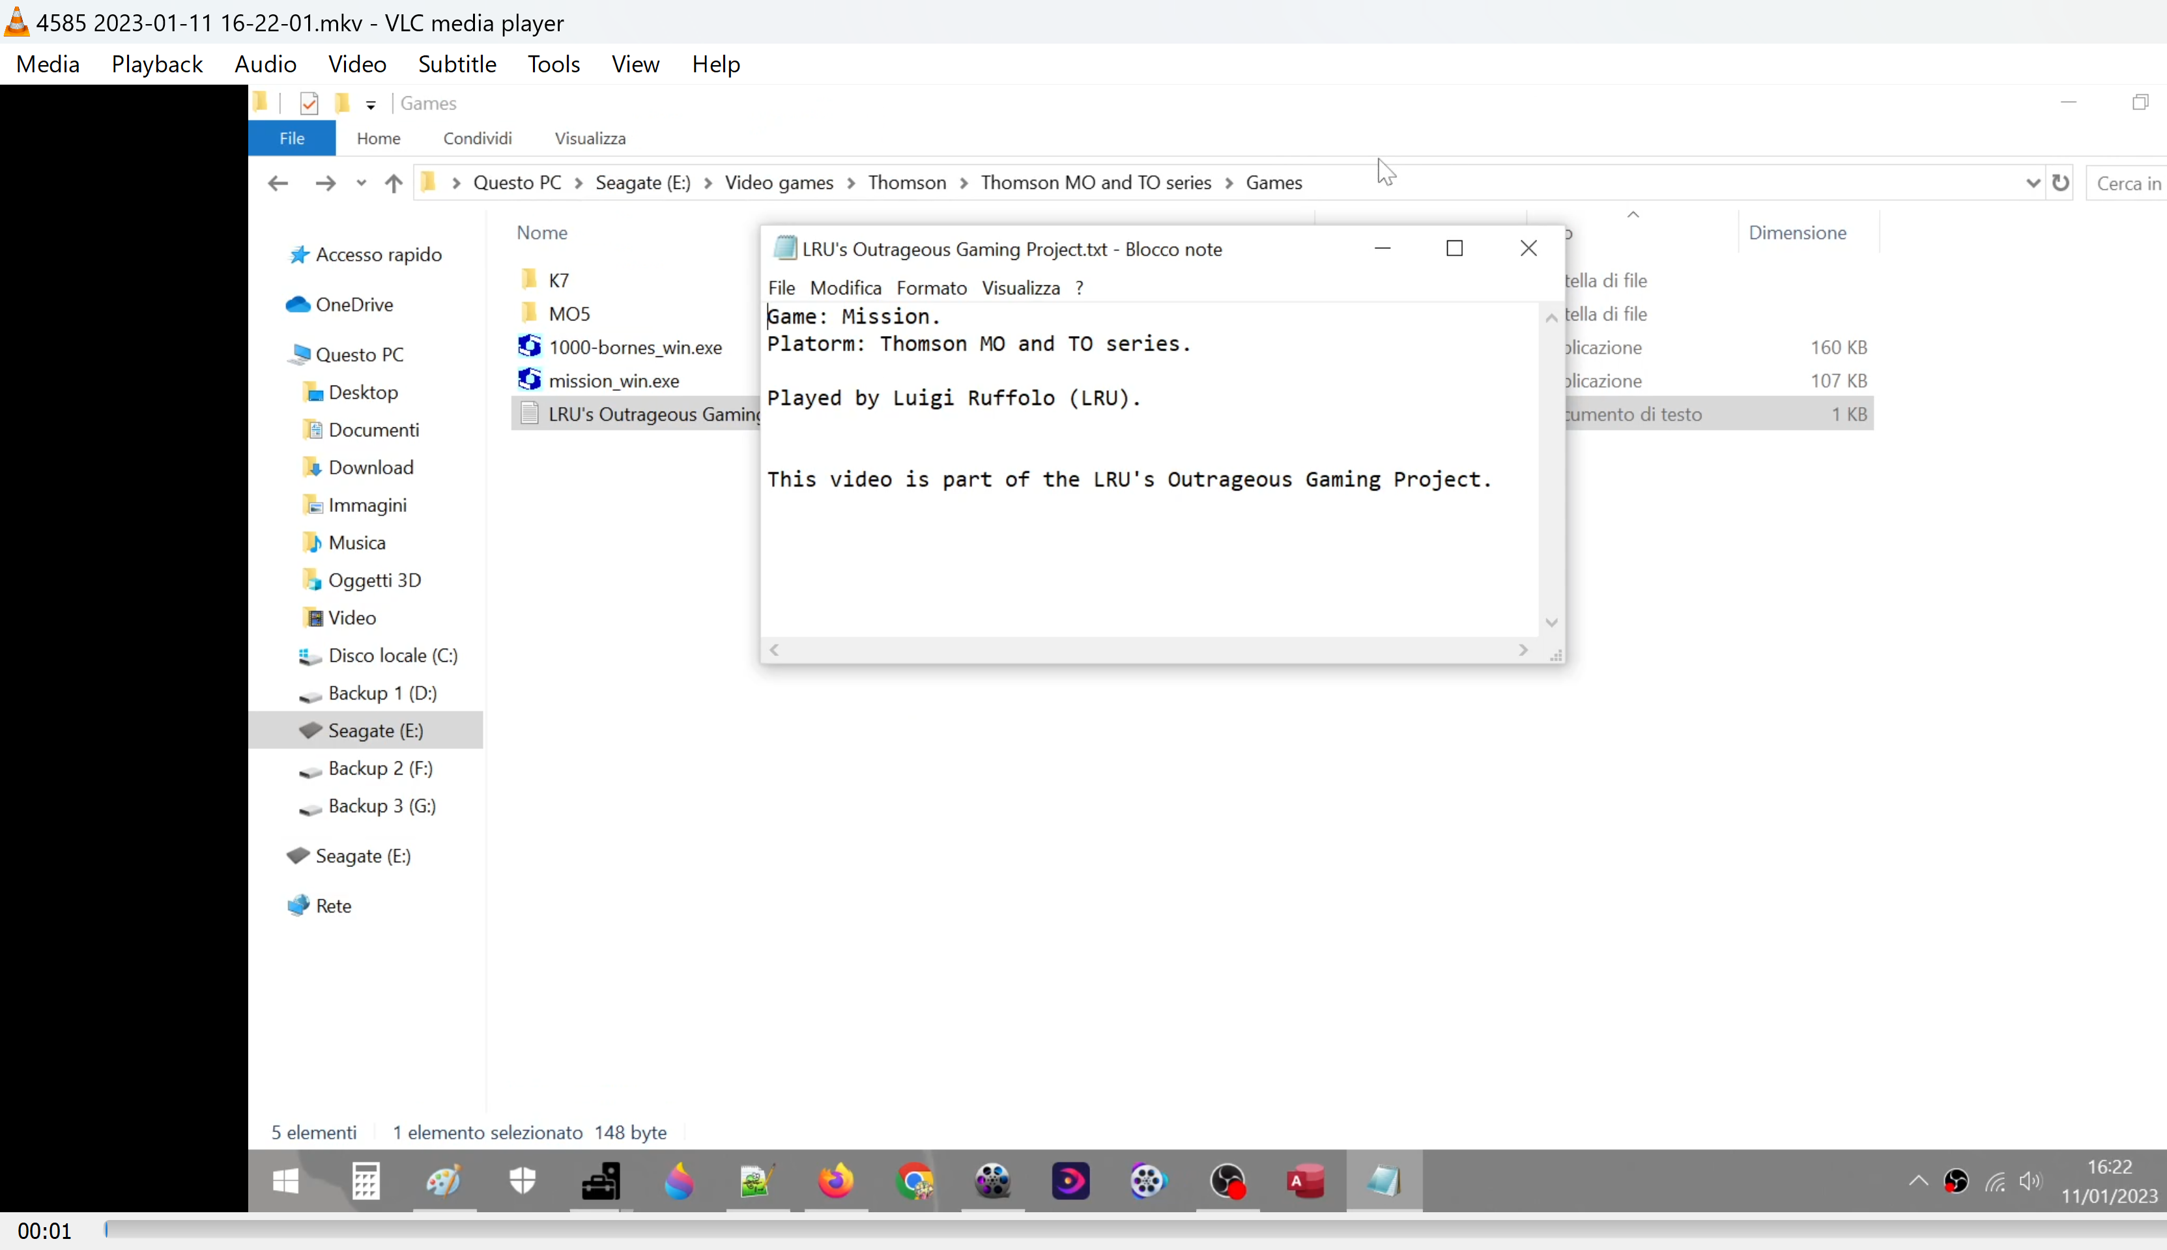The height and width of the screenshot is (1250, 2167).
Task: Open the mission_win.exe file
Action: 613,380
